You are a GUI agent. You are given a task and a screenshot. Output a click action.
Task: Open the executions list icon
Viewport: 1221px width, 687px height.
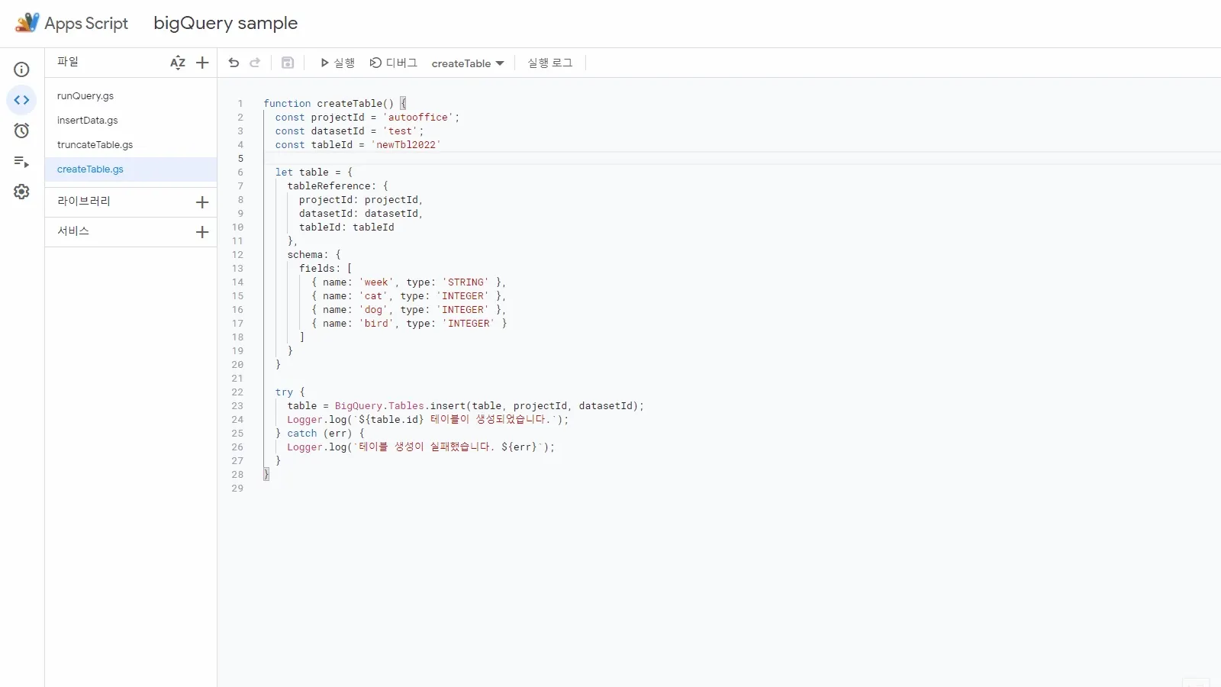point(21,161)
